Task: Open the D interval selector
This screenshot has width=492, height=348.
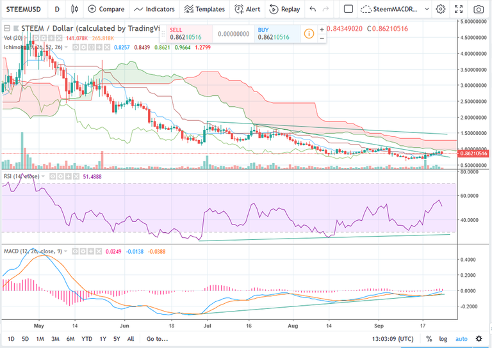Action: 57,9
